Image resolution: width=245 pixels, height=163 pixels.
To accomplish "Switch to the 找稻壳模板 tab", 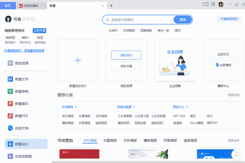I will click(x=31, y=6).
